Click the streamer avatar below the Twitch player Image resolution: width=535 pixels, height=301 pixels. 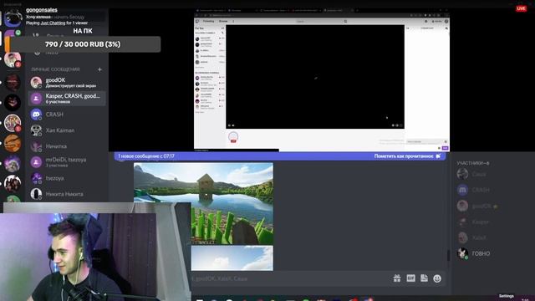pos(233,137)
